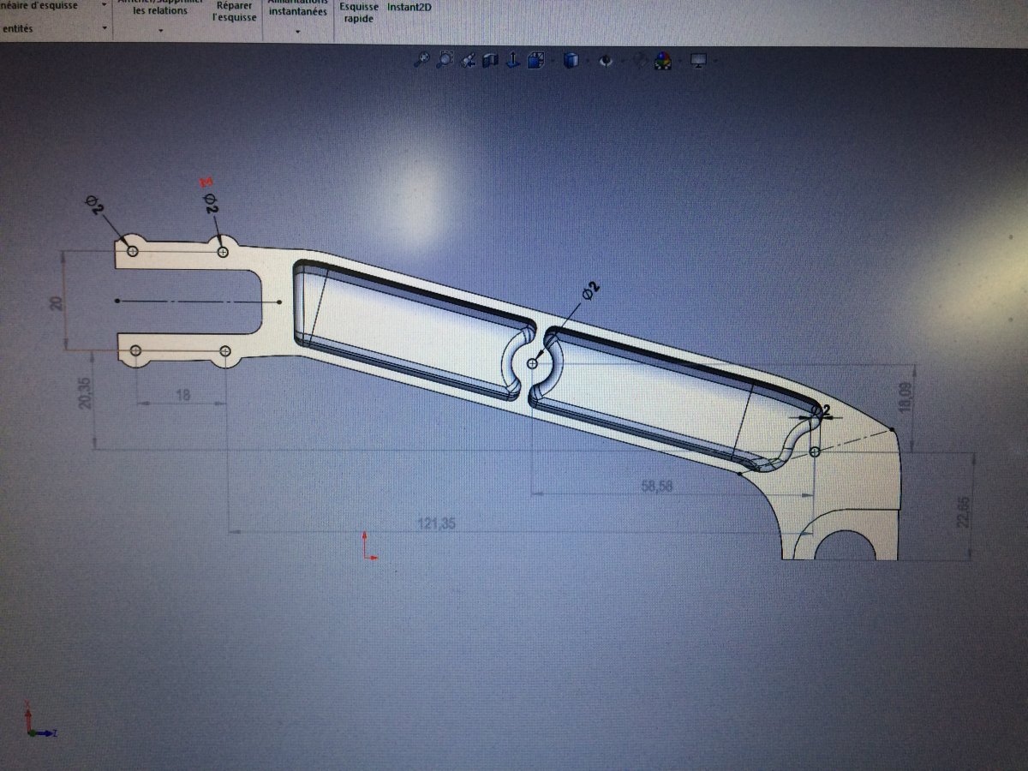Click the Previous View icon
The image size is (1028, 771).
(469, 60)
